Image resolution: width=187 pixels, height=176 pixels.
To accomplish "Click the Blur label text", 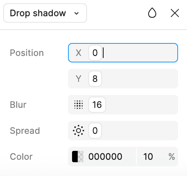I will [x=18, y=105].
